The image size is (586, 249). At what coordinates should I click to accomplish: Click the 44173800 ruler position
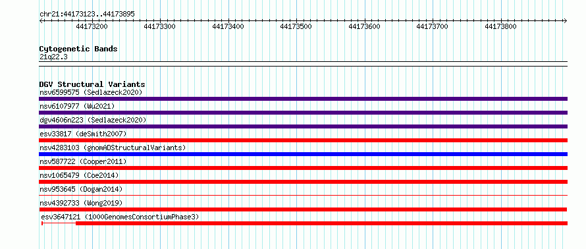(x=501, y=26)
